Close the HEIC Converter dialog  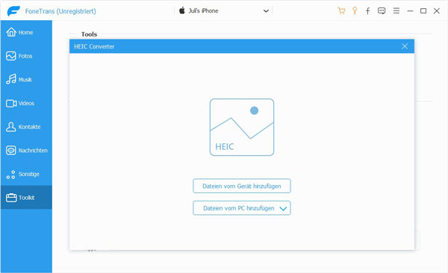click(404, 46)
